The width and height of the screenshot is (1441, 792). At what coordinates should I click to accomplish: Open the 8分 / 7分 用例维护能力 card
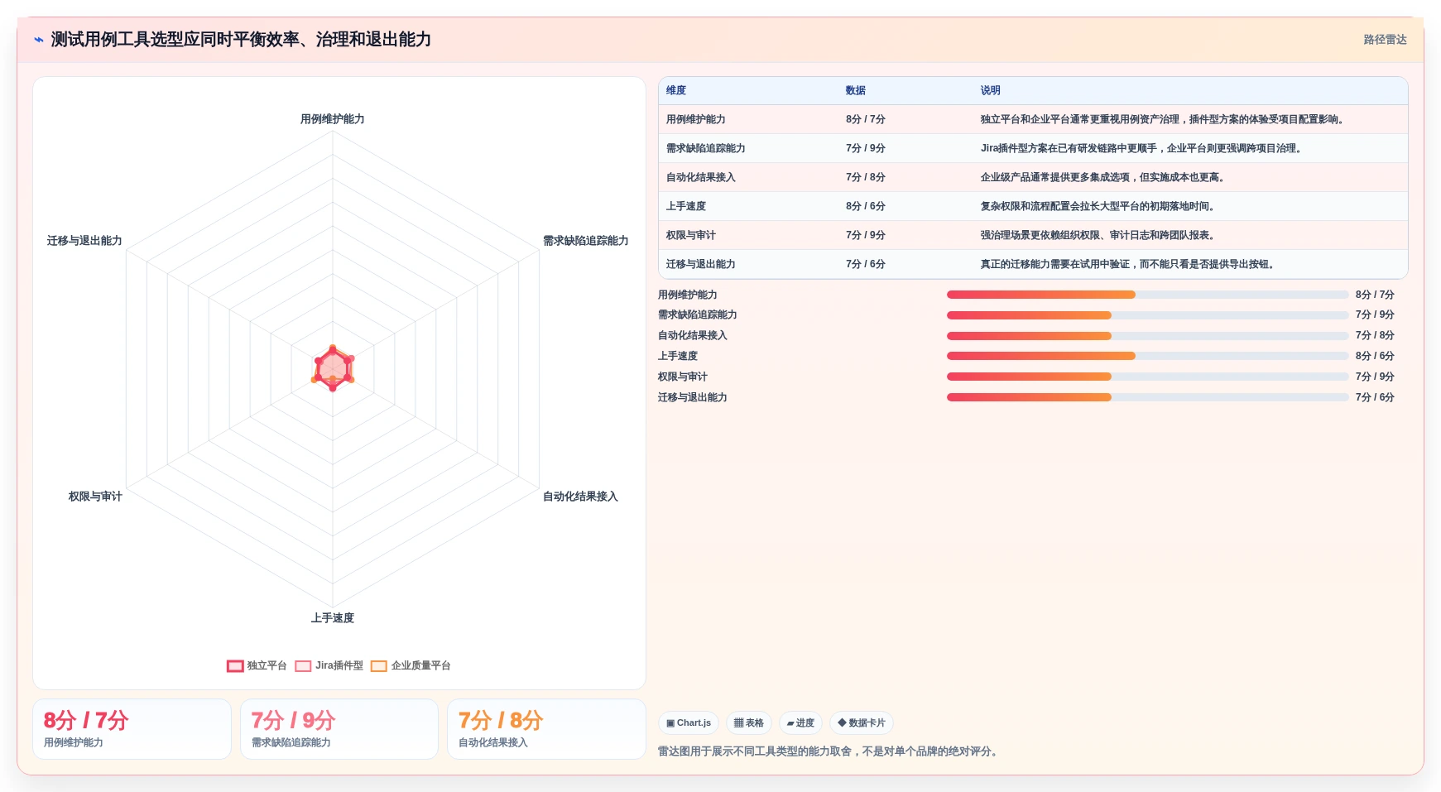pos(132,729)
